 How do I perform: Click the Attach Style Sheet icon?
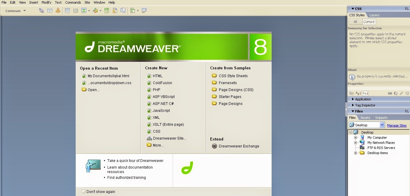click(390, 93)
